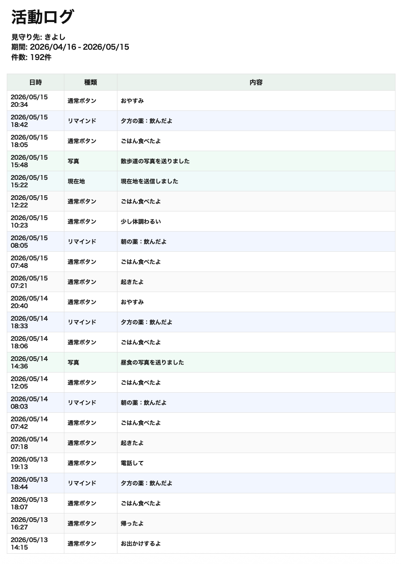
Task: Click 朝の薬:飲んだよ on 2026/05/15
Action: coord(144,242)
